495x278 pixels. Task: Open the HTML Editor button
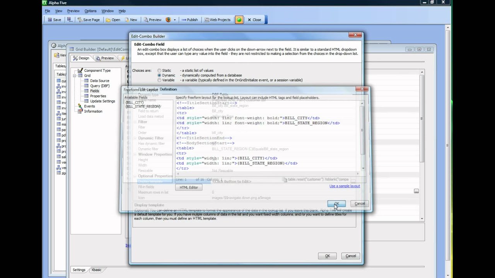(189, 187)
